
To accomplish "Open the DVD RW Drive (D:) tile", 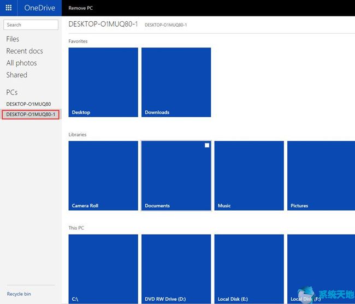I will [x=176, y=269].
